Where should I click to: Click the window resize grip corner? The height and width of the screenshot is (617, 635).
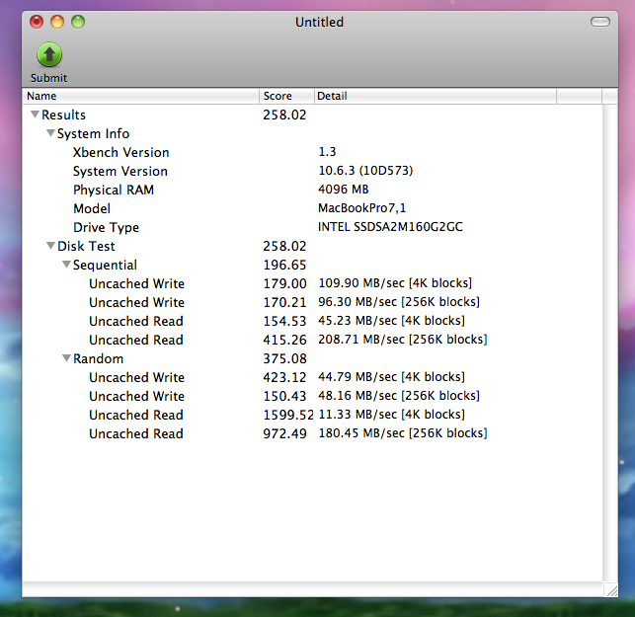610,590
